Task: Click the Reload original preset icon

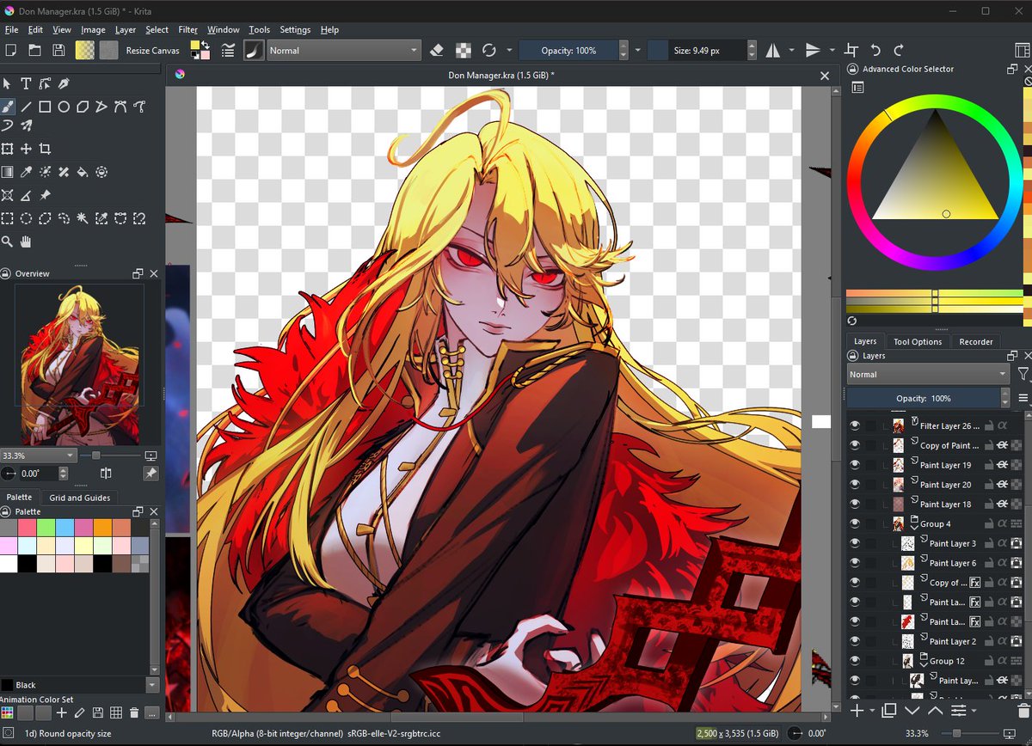Action: coord(490,51)
